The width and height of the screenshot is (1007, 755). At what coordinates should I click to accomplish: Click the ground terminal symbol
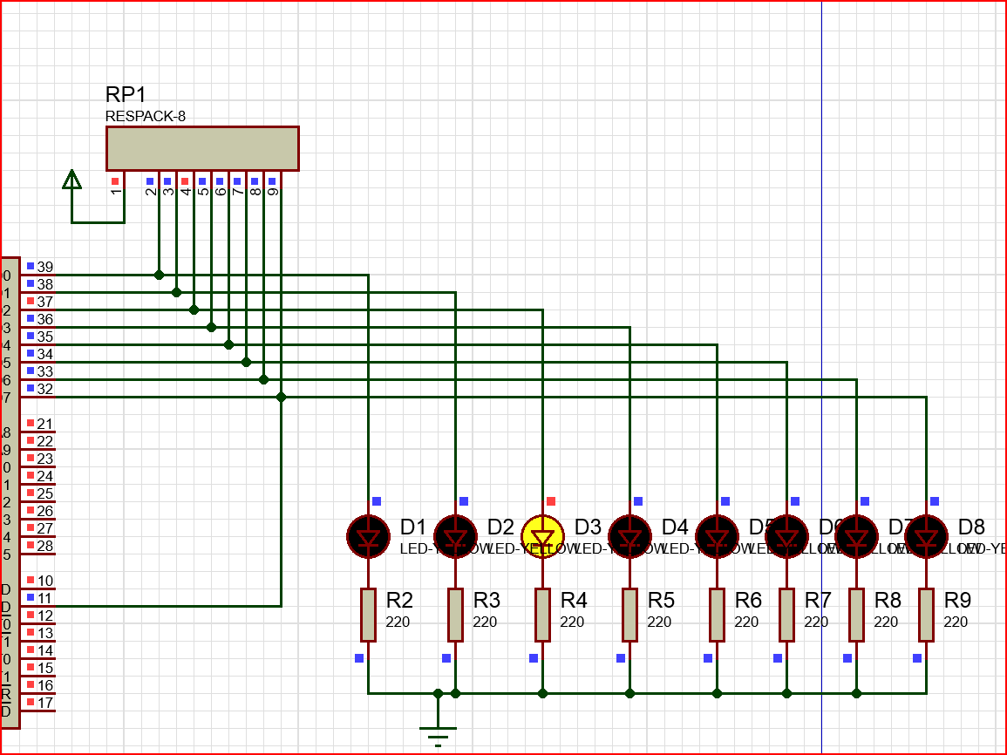click(x=438, y=731)
